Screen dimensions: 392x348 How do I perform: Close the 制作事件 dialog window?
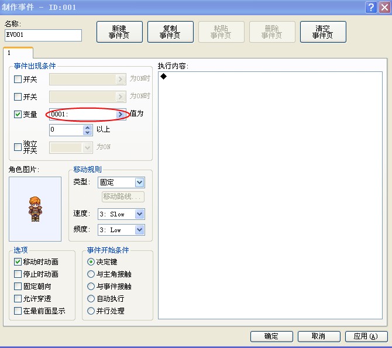[384, 7]
